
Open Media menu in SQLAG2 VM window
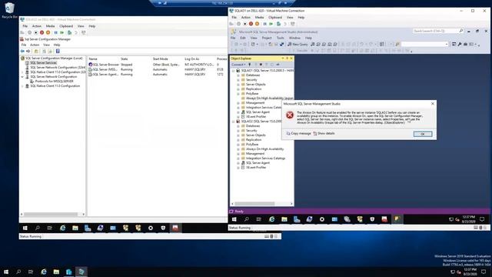coord(50,26)
